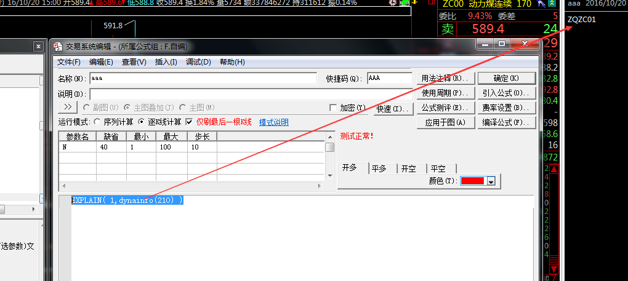628x281 pixels.
Task: Click red scroll-up arrow in quote panel
Action: pos(554,170)
